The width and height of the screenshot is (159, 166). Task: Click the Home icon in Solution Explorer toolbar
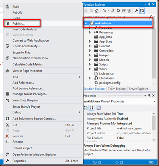point(97,11)
